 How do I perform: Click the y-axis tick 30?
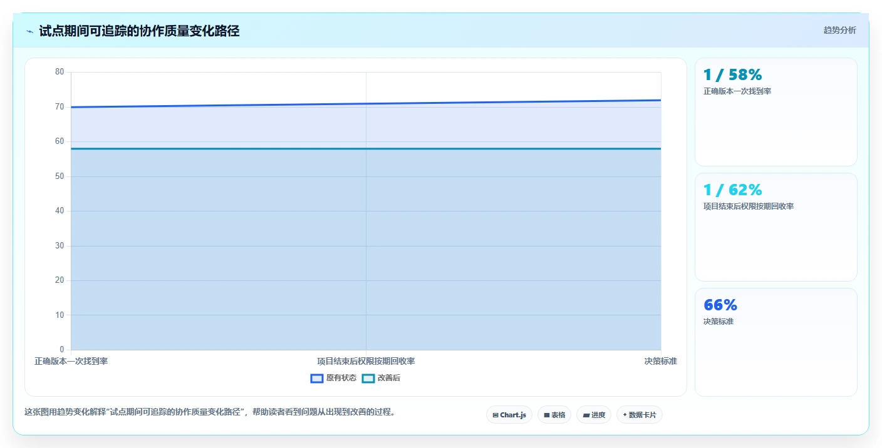60,246
